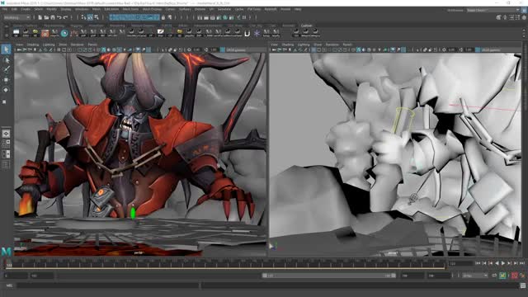This screenshot has height=297, width=528.
Task: Click Select Camera icon in right viewport
Action: pos(274,49)
